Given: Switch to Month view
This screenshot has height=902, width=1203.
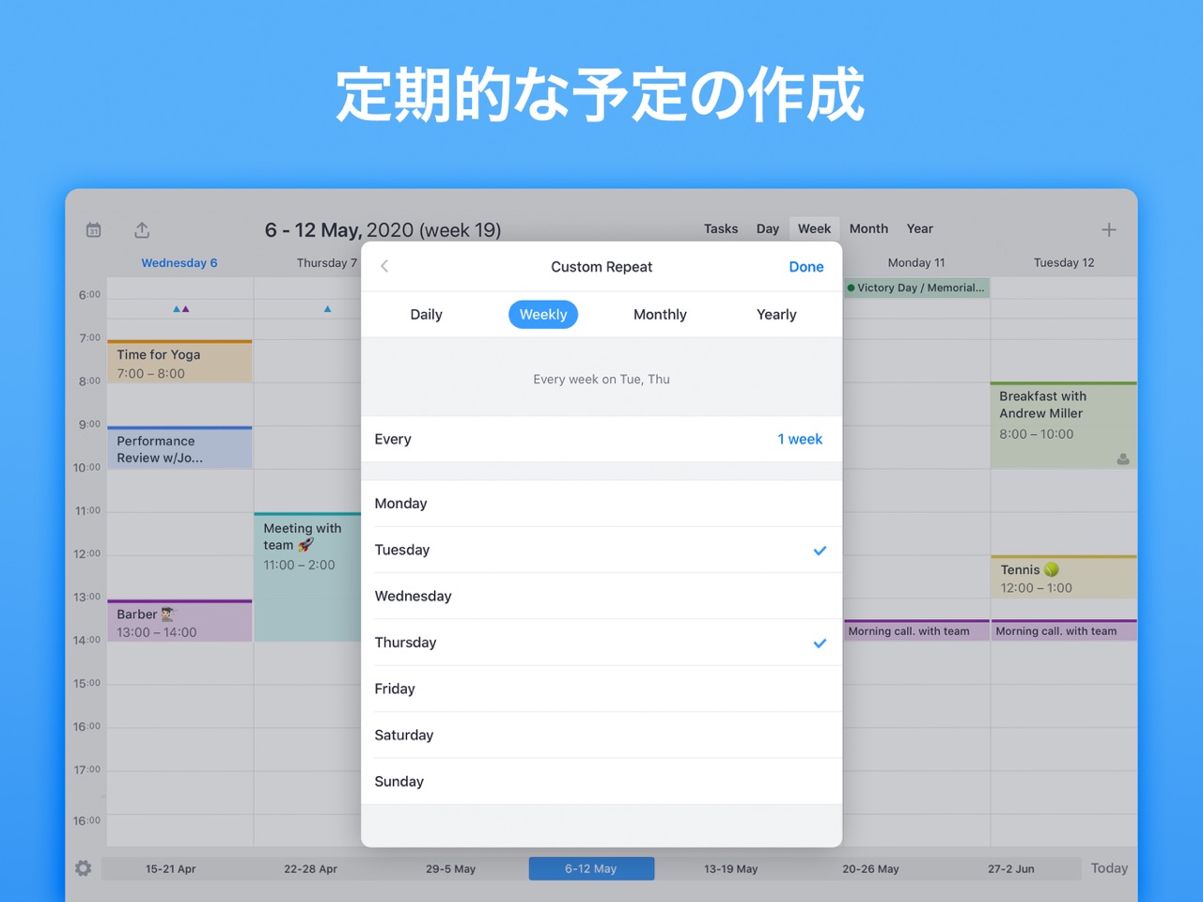Looking at the screenshot, I should pos(868,228).
